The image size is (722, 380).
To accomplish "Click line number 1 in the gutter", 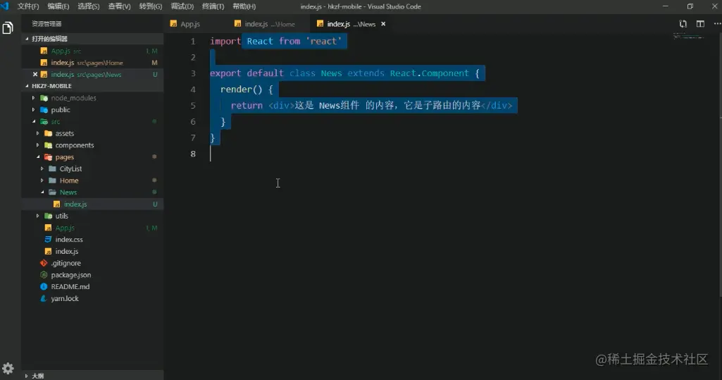I will click(193, 42).
